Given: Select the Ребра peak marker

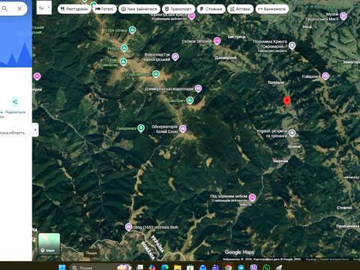Looking at the screenshot, I should click(x=124, y=48).
